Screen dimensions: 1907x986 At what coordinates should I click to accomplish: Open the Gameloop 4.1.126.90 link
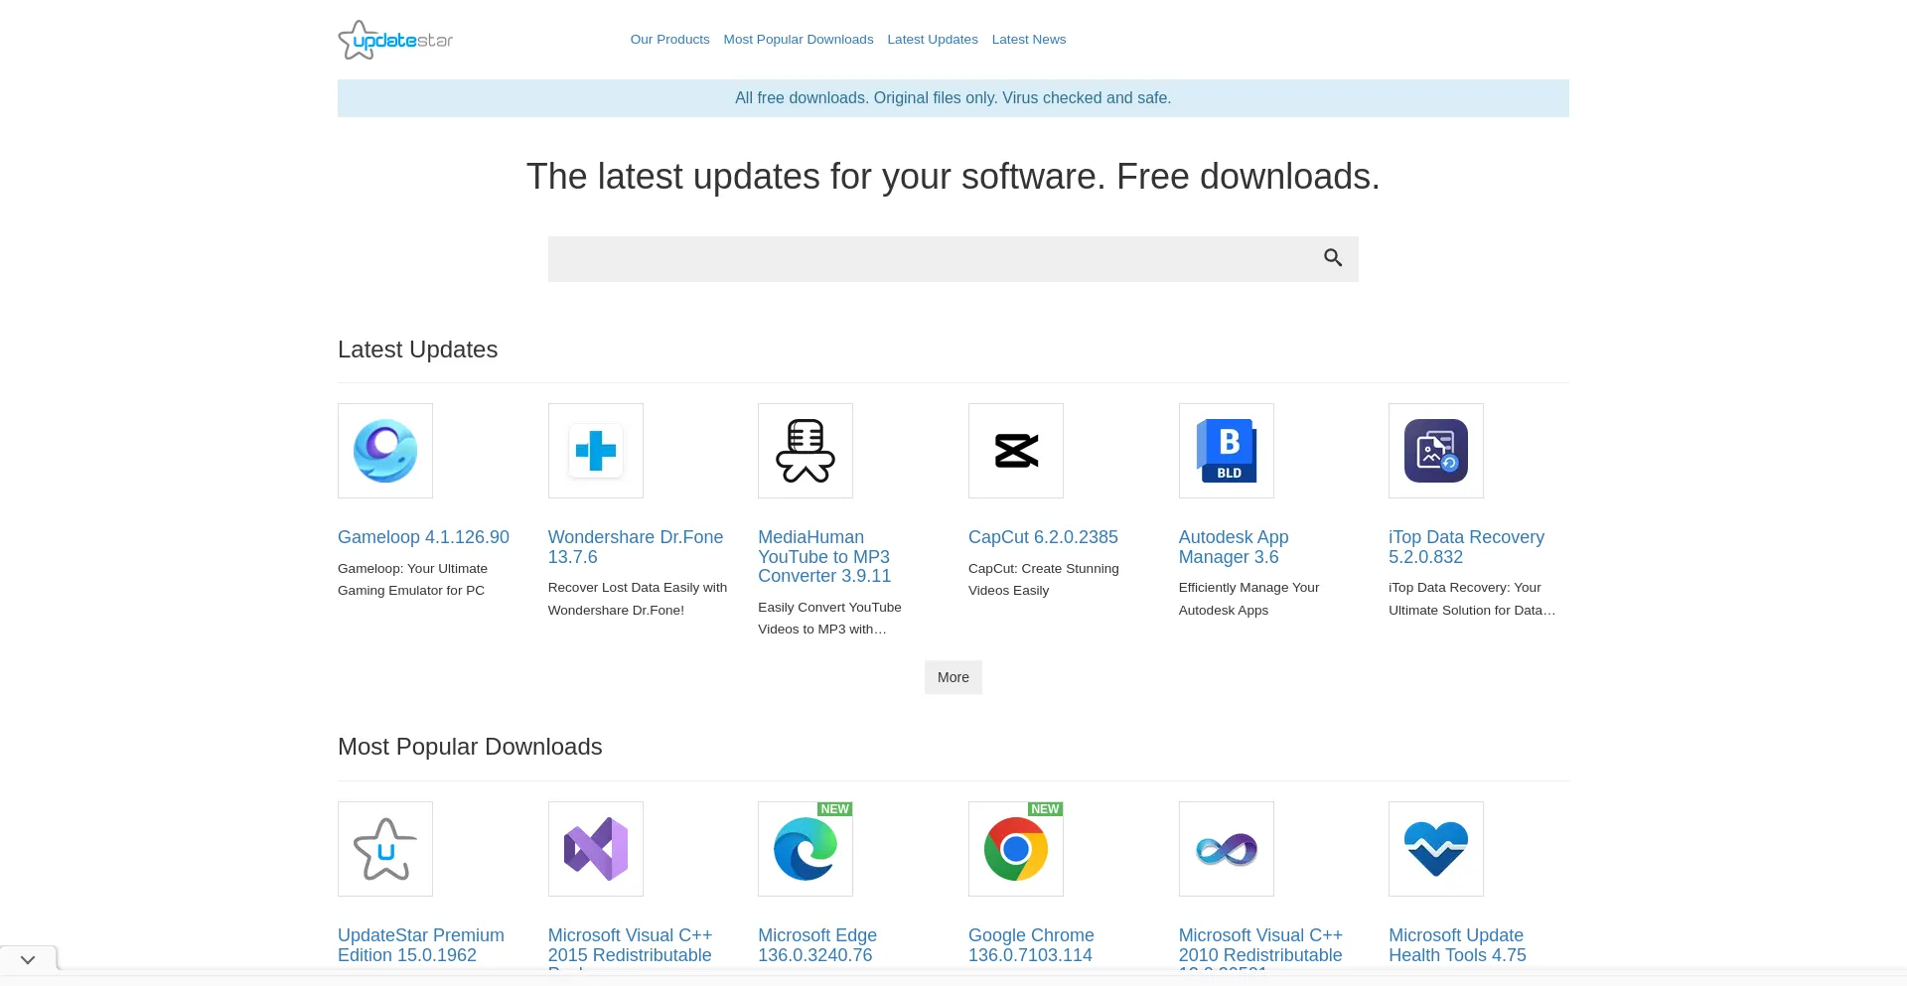tap(423, 537)
